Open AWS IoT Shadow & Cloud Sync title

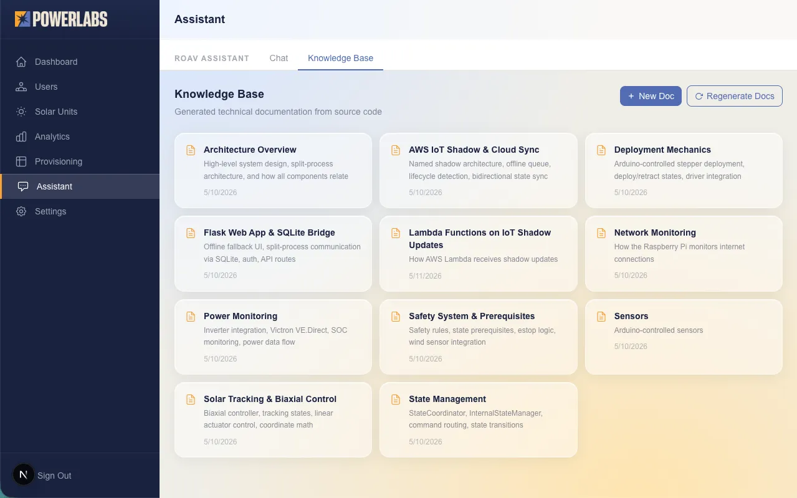pyautogui.click(x=474, y=150)
